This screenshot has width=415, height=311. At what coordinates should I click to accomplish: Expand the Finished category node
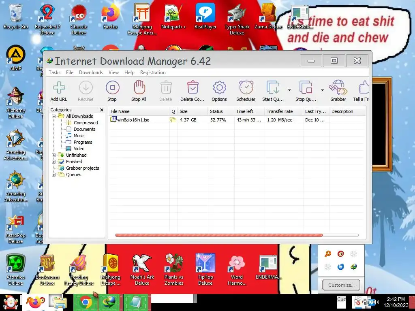click(x=54, y=162)
